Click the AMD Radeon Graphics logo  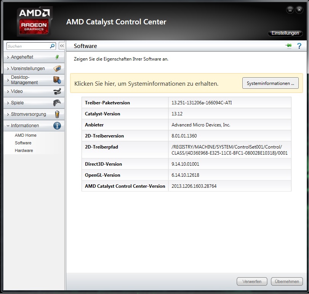click(x=35, y=22)
